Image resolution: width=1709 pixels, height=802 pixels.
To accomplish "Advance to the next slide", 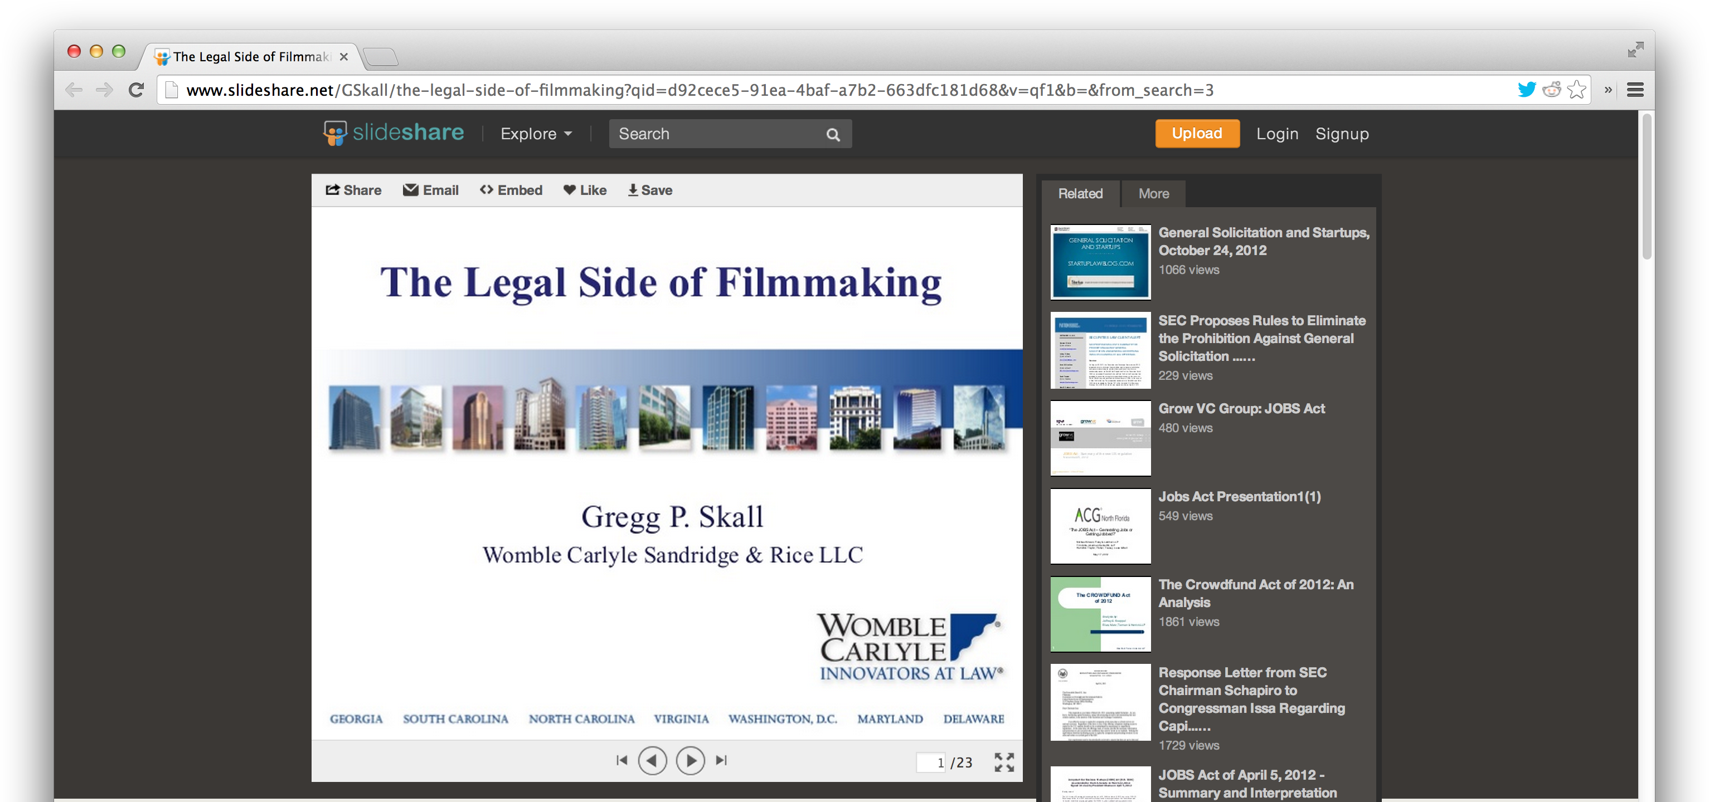I will [x=690, y=760].
